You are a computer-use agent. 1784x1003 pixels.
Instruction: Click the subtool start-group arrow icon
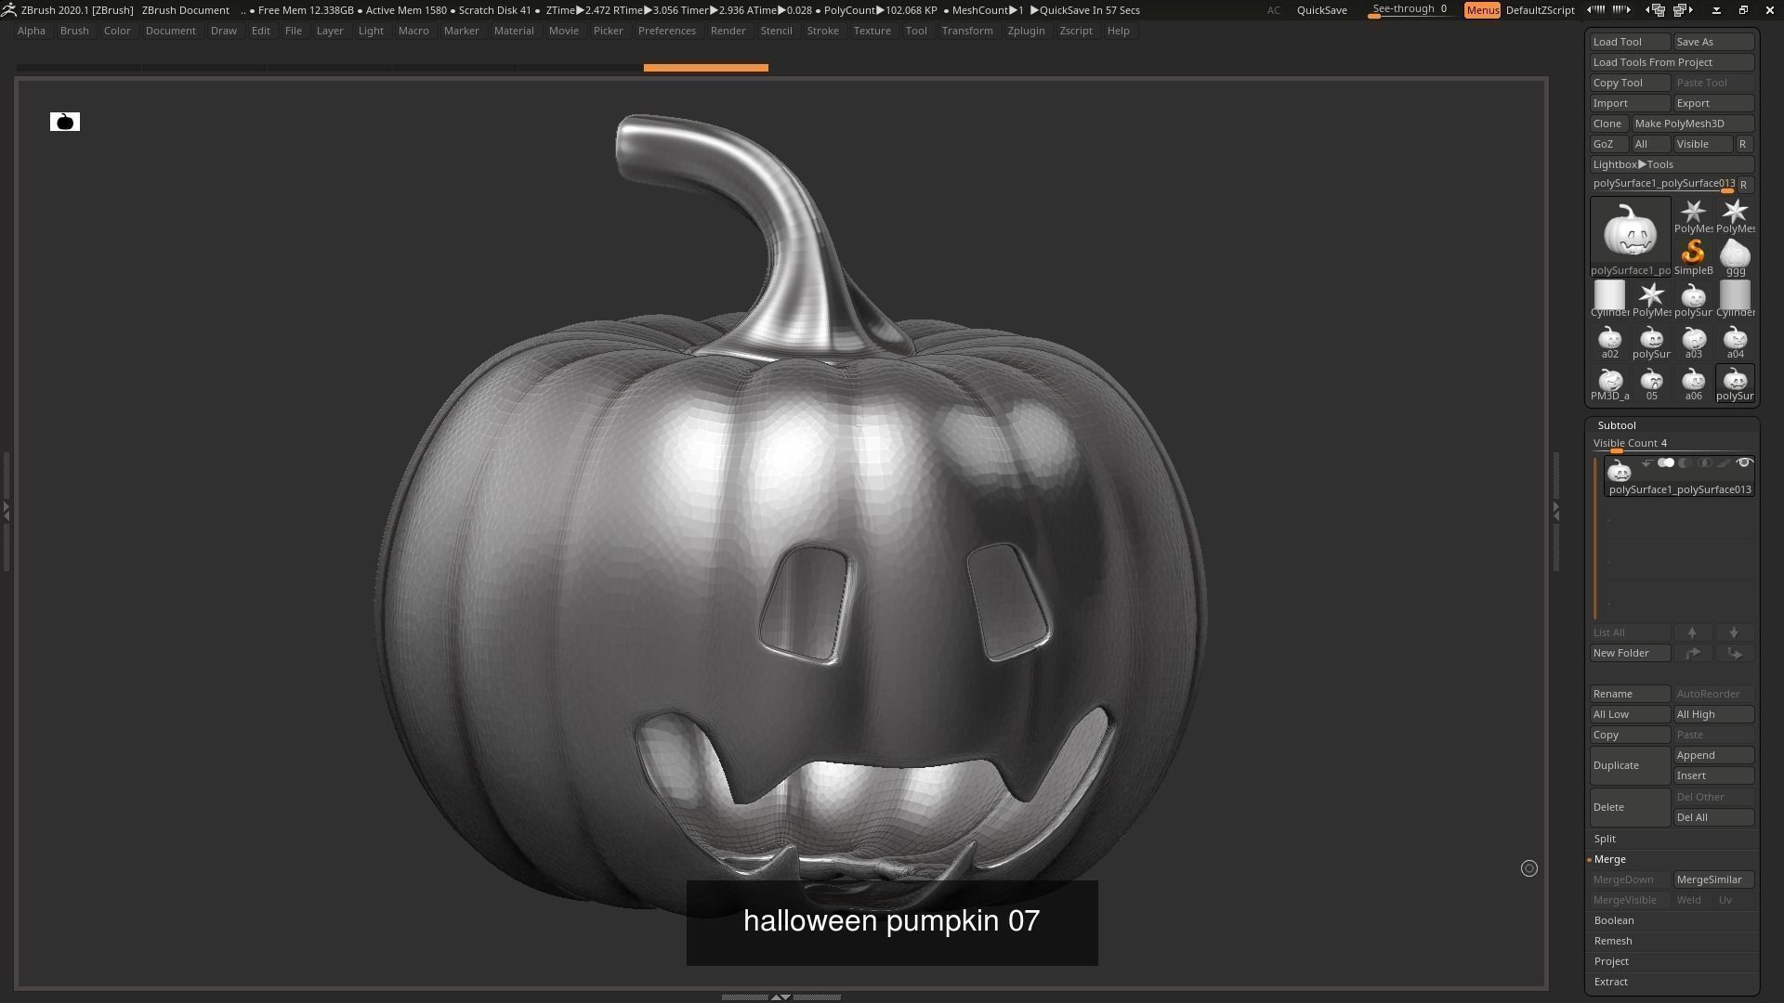(1646, 462)
